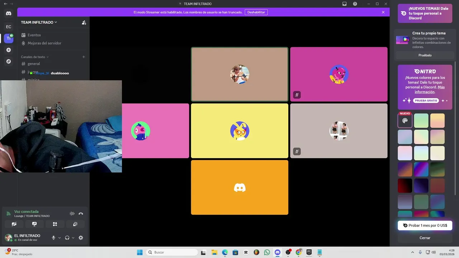
Task: Disconnect from voice using the hang-up icon
Action: (x=81, y=214)
